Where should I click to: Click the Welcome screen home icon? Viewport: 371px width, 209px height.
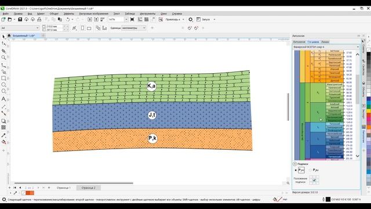click(x=9, y=35)
